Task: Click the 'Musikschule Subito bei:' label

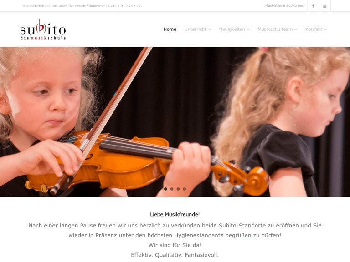Action: [x=284, y=6]
